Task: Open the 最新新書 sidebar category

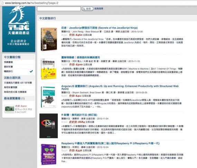Action: [8, 67]
